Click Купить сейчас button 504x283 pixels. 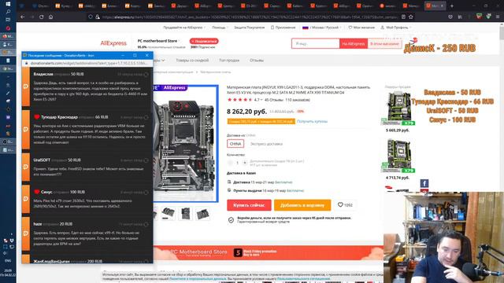coord(249,205)
